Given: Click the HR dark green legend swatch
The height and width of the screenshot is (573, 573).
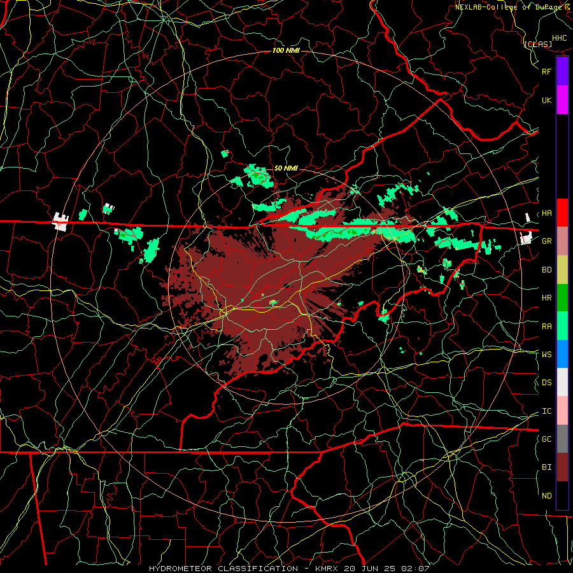Looking at the screenshot, I should tap(562, 298).
